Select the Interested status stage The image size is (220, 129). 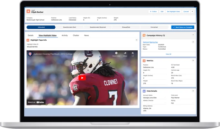coord(41,27)
